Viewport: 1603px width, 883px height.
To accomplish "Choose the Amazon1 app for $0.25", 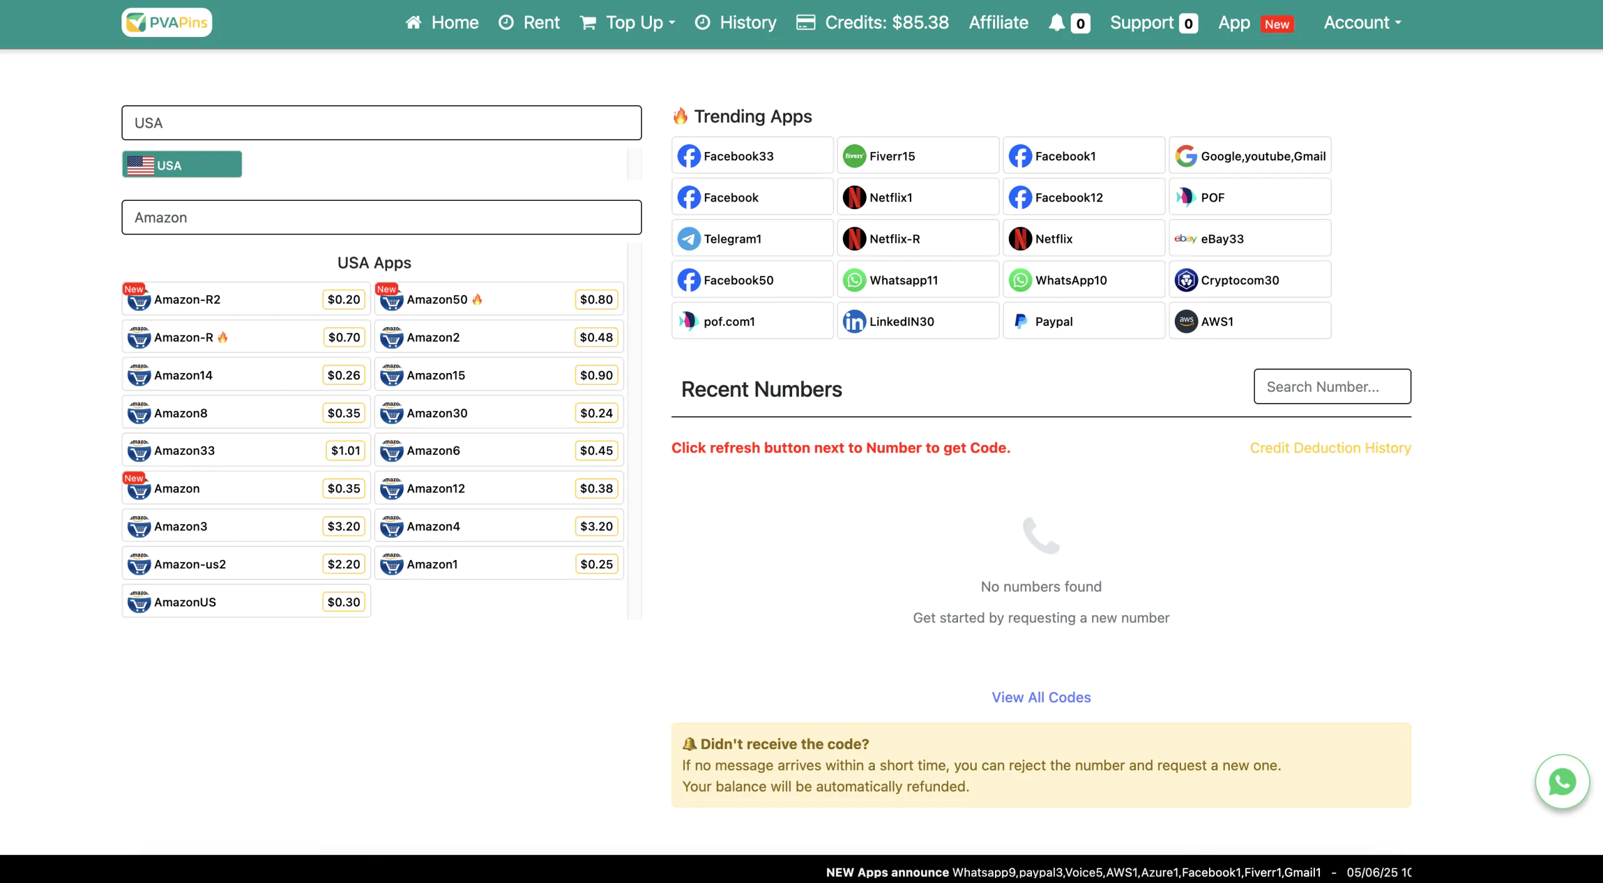I will click(x=499, y=564).
